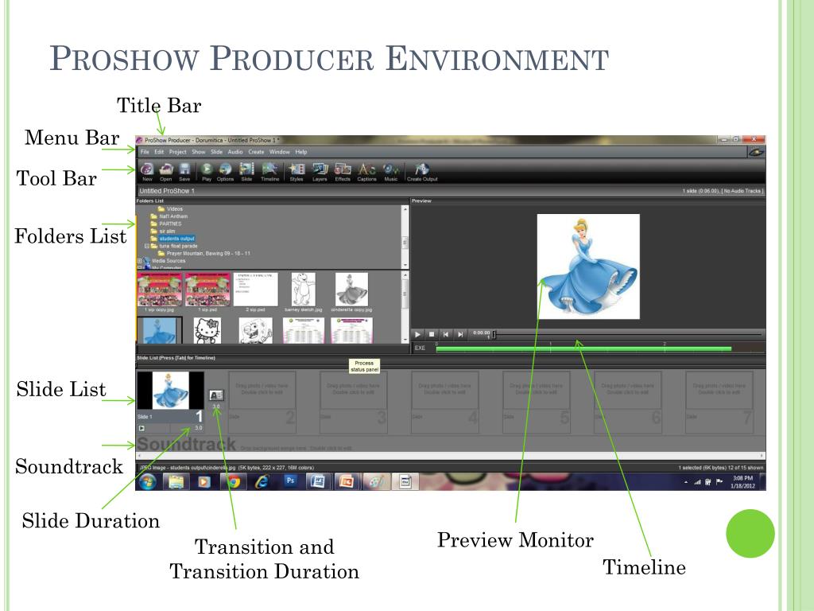The image size is (814, 611).
Task: Click the Play toolbar icon
Action: (207, 170)
